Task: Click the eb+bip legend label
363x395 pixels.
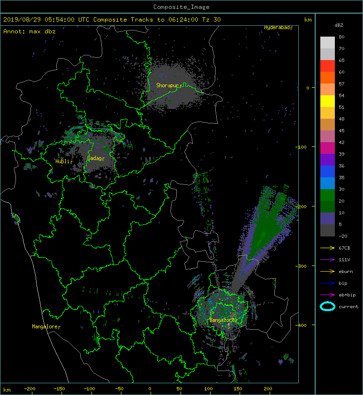Action: point(347,295)
